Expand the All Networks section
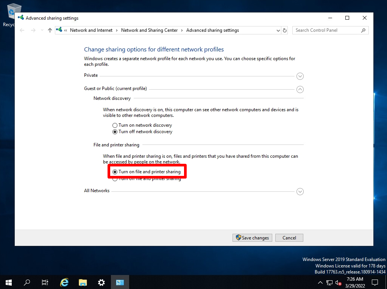This screenshot has width=387, height=289. click(x=300, y=191)
